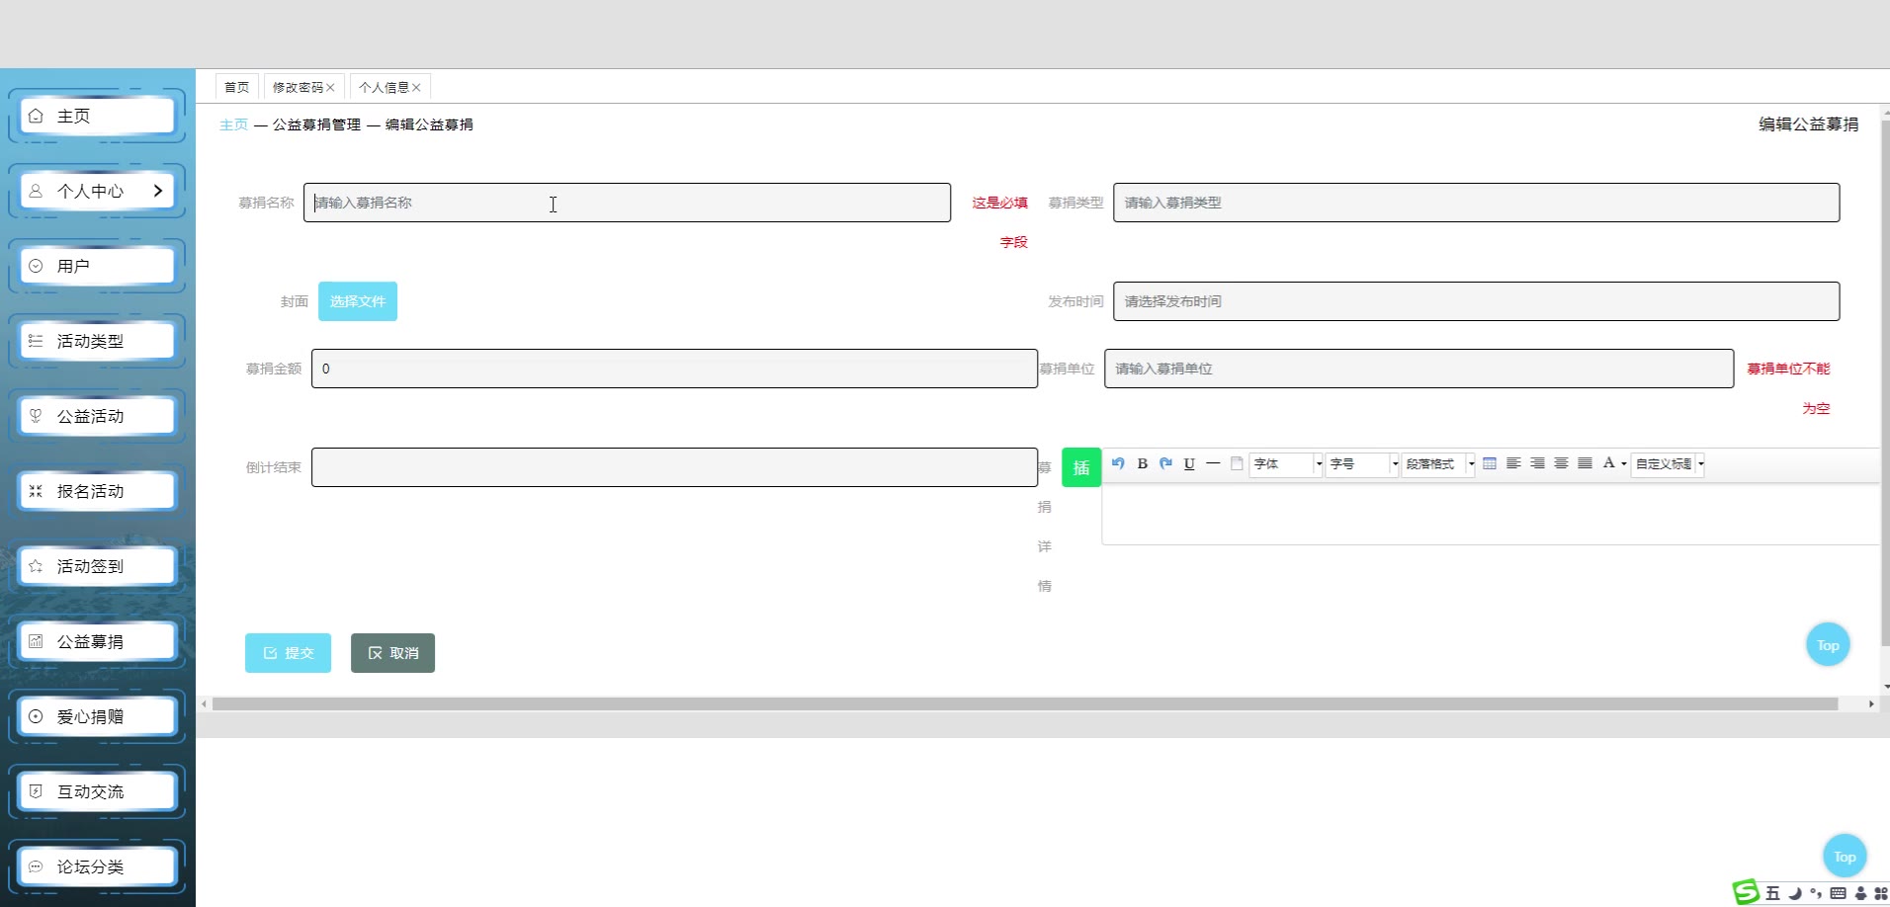This screenshot has width=1890, height=907.
Task: Switch to the 个人信息 tab
Action: pyautogui.click(x=384, y=87)
